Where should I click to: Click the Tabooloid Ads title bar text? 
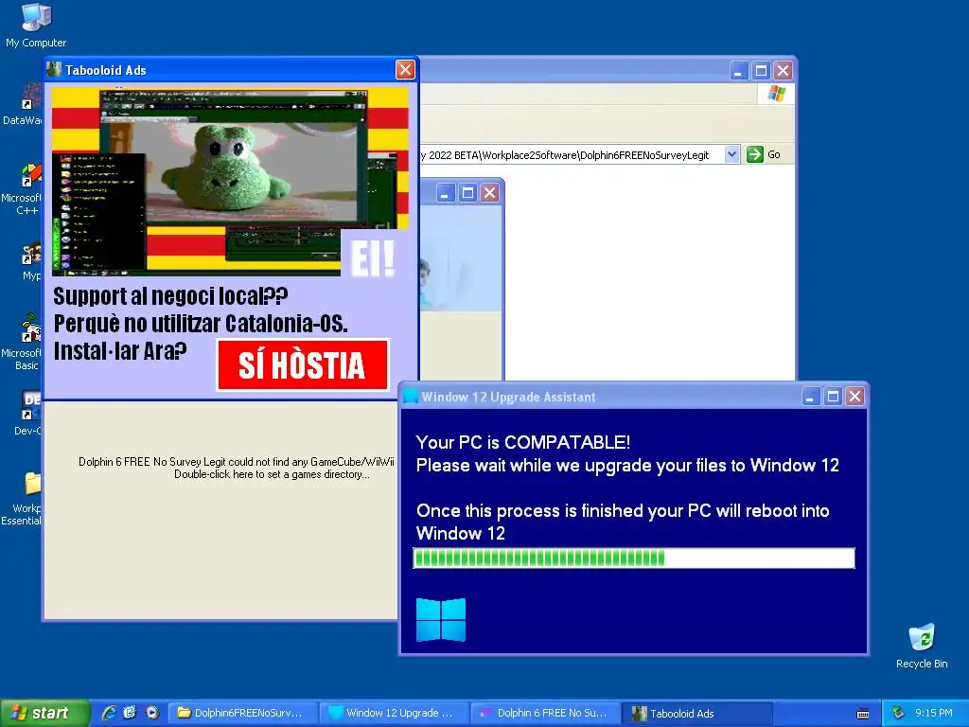click(x=106, y=70)
